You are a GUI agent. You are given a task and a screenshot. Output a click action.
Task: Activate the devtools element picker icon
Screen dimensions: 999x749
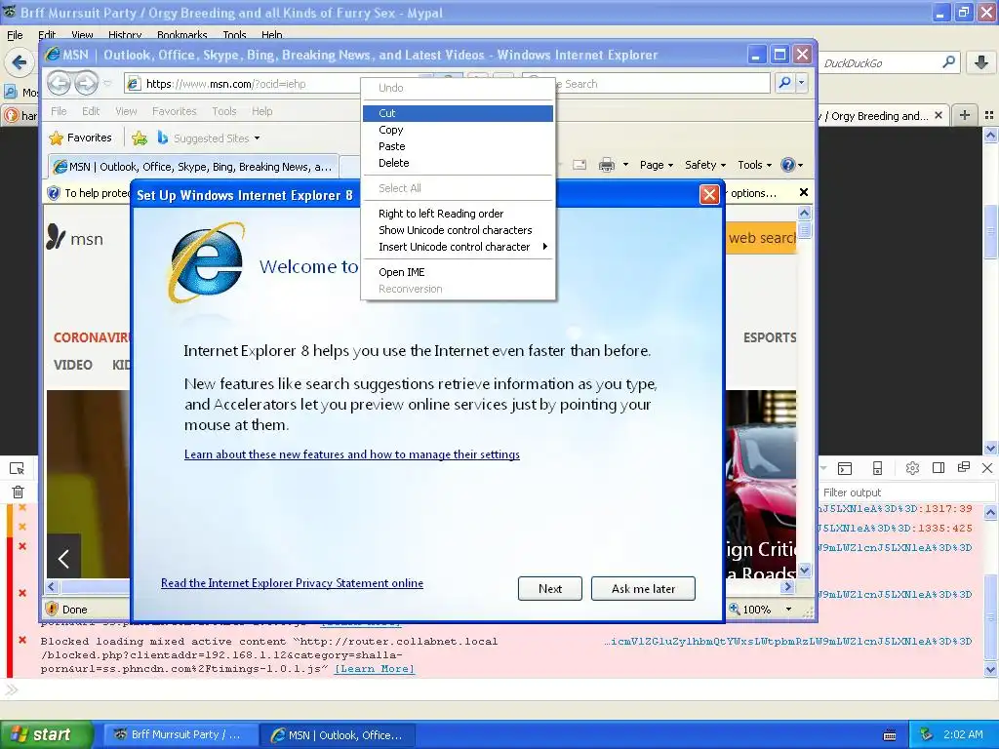18,469
